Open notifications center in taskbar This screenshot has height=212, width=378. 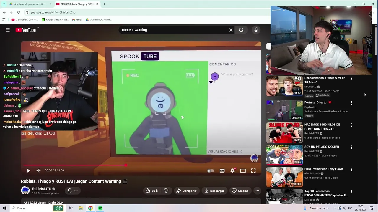click(x=372, y=208)
